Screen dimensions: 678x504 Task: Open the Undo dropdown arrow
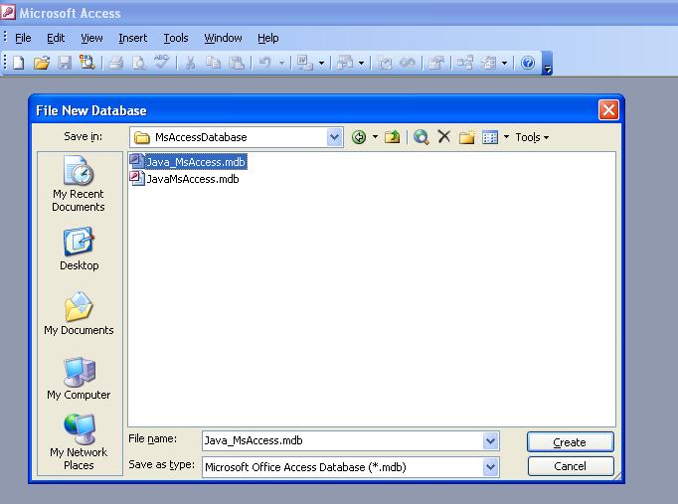click(281, 63)
